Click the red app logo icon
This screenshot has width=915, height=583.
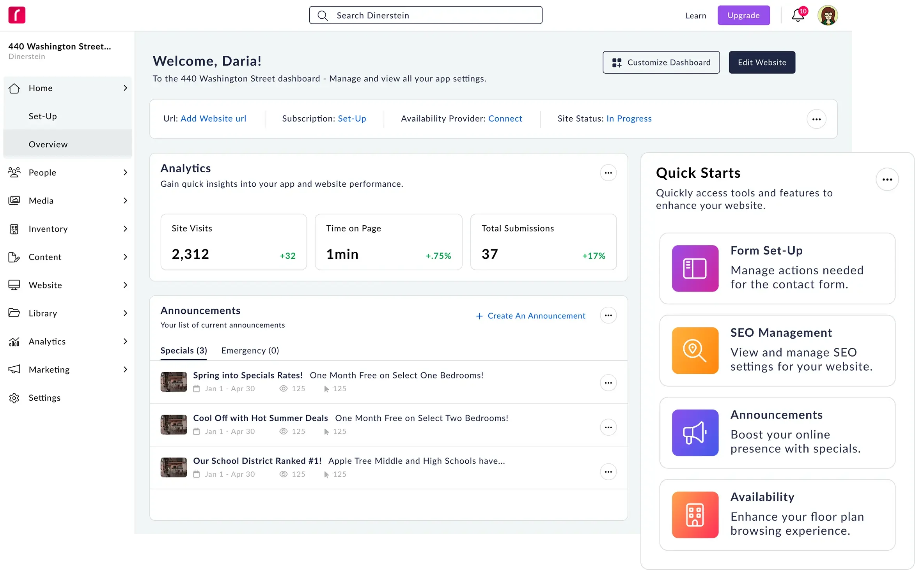tap(17, 15)
